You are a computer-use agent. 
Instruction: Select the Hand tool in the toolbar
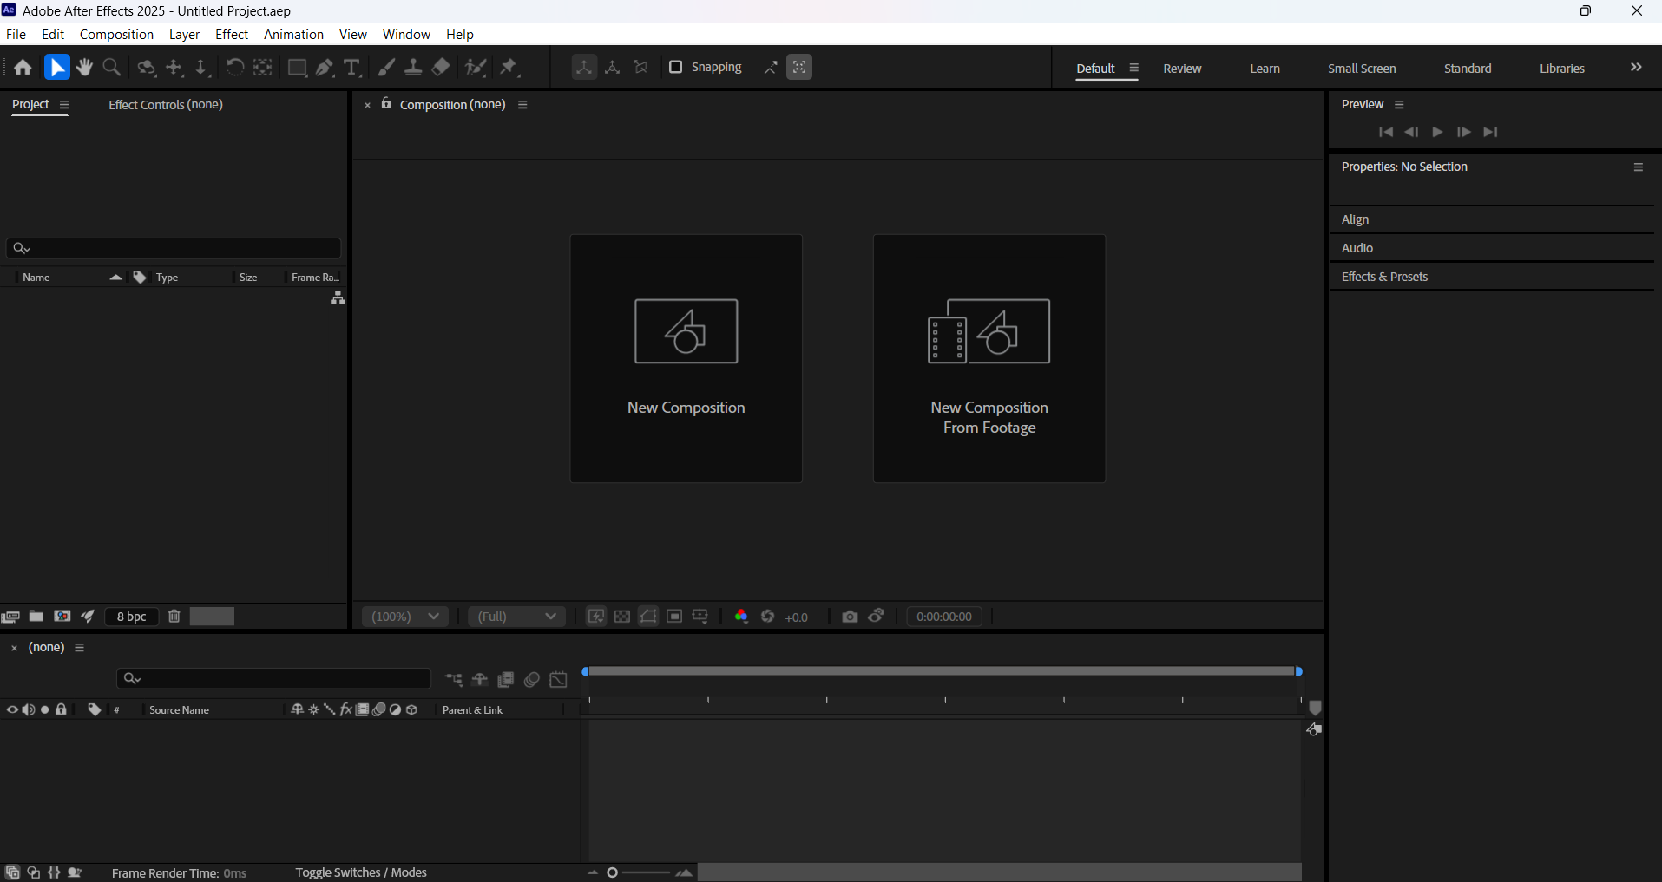point(84,67)
